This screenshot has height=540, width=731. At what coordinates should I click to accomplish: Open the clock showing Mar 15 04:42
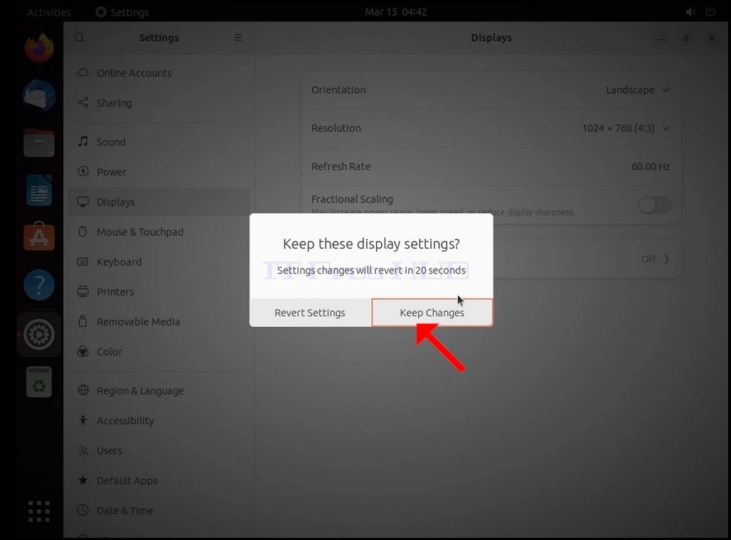[x=396, y=11]
